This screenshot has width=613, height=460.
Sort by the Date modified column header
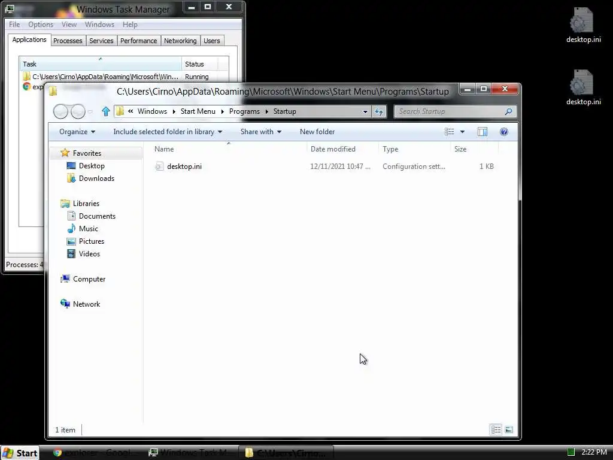point(342,149)
